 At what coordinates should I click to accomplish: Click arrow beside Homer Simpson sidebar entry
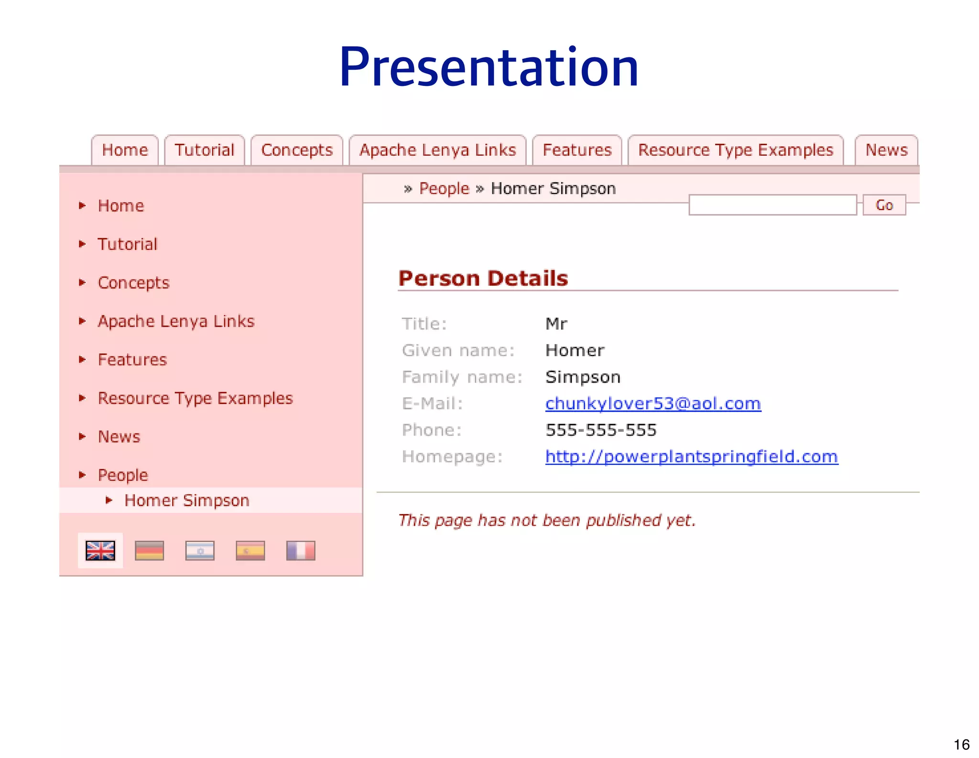click(109, 500)
